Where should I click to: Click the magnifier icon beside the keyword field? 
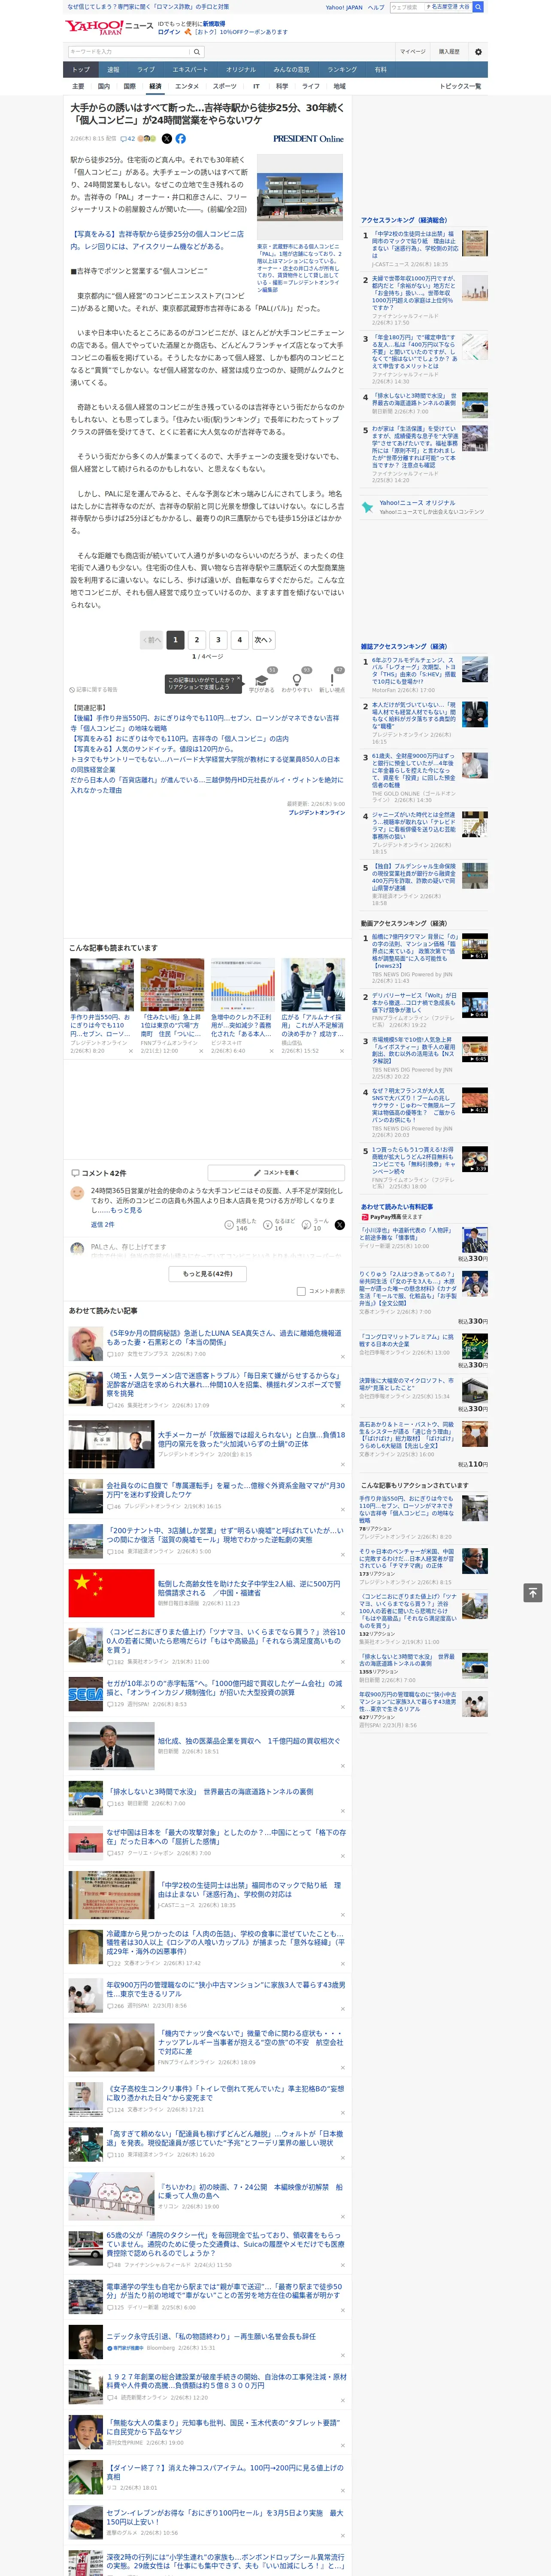point(197,52)
